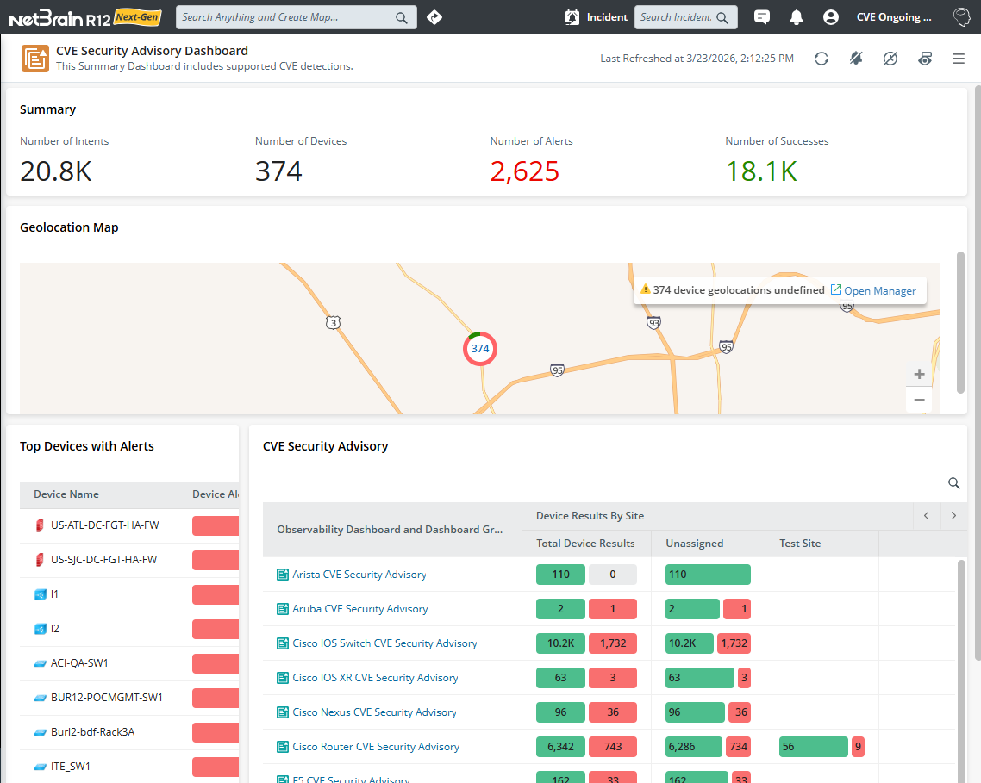This screenshot has height=783, width=981.
Task: Click Total Device Results column header
Action: [585, 544]
